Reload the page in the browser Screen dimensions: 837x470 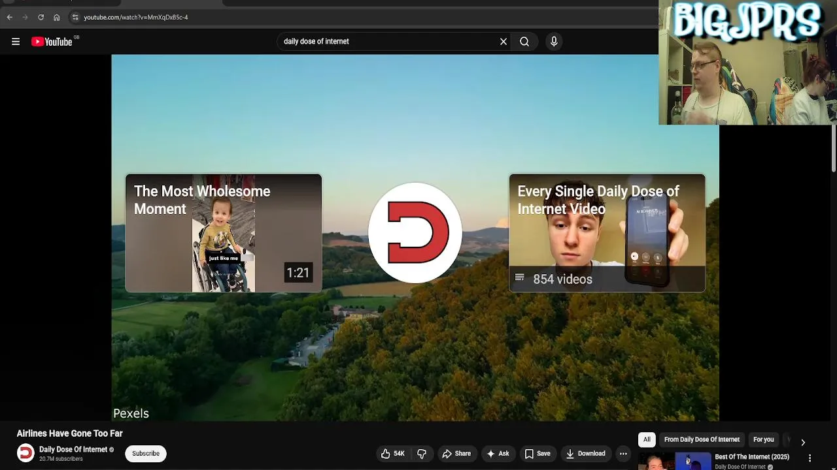coord(41,18)
